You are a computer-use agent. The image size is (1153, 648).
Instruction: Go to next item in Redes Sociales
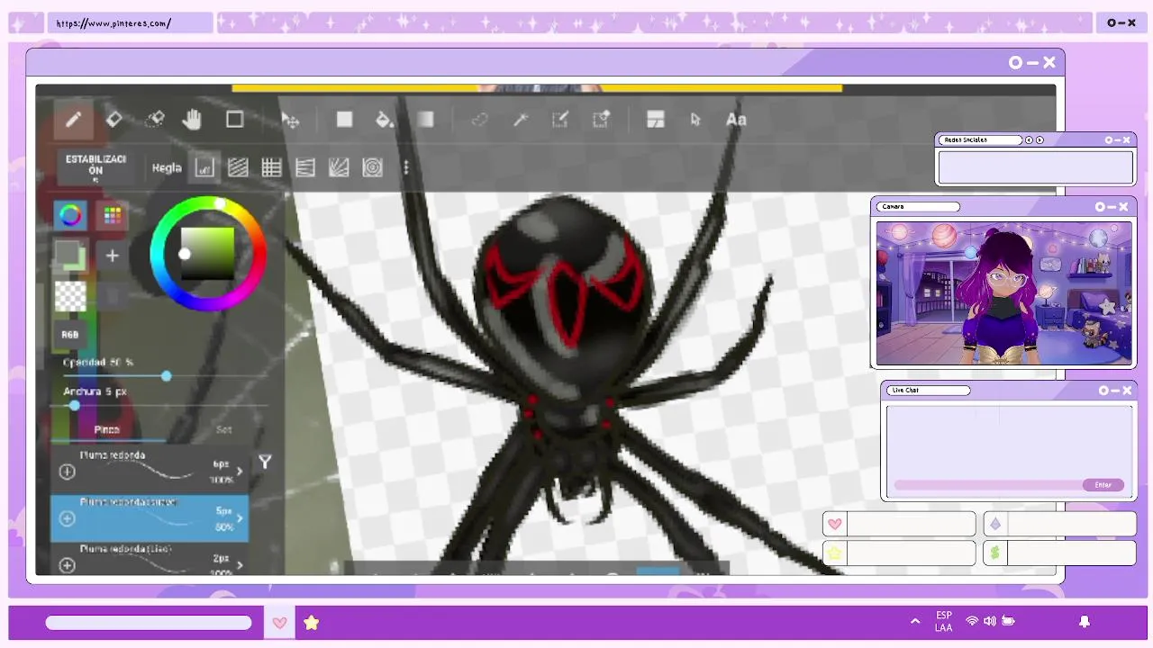click(1040, 140)
